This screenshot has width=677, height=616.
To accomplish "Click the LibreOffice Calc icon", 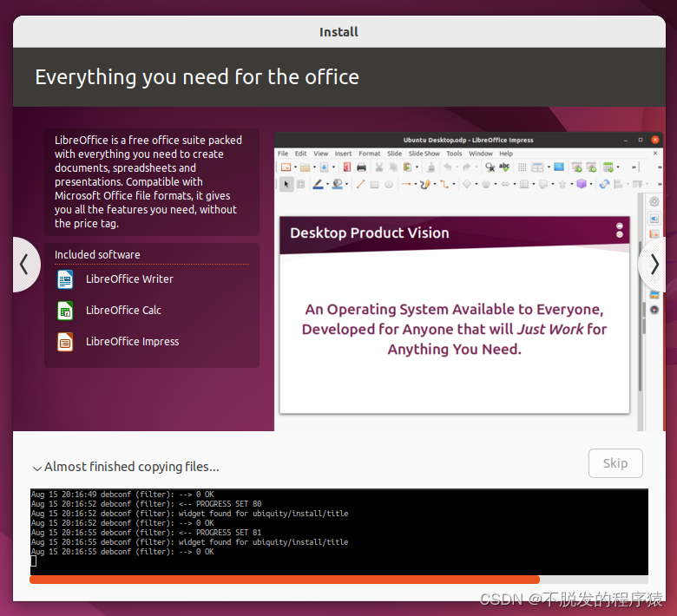I will tap(65, 311).
